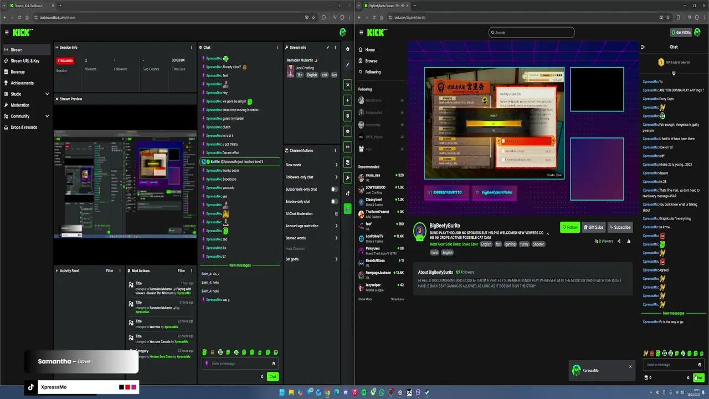Viewport: 709px width, 399px height.
Task: Open the Stream Info panel three-dot menu
Action: (335, 48)
